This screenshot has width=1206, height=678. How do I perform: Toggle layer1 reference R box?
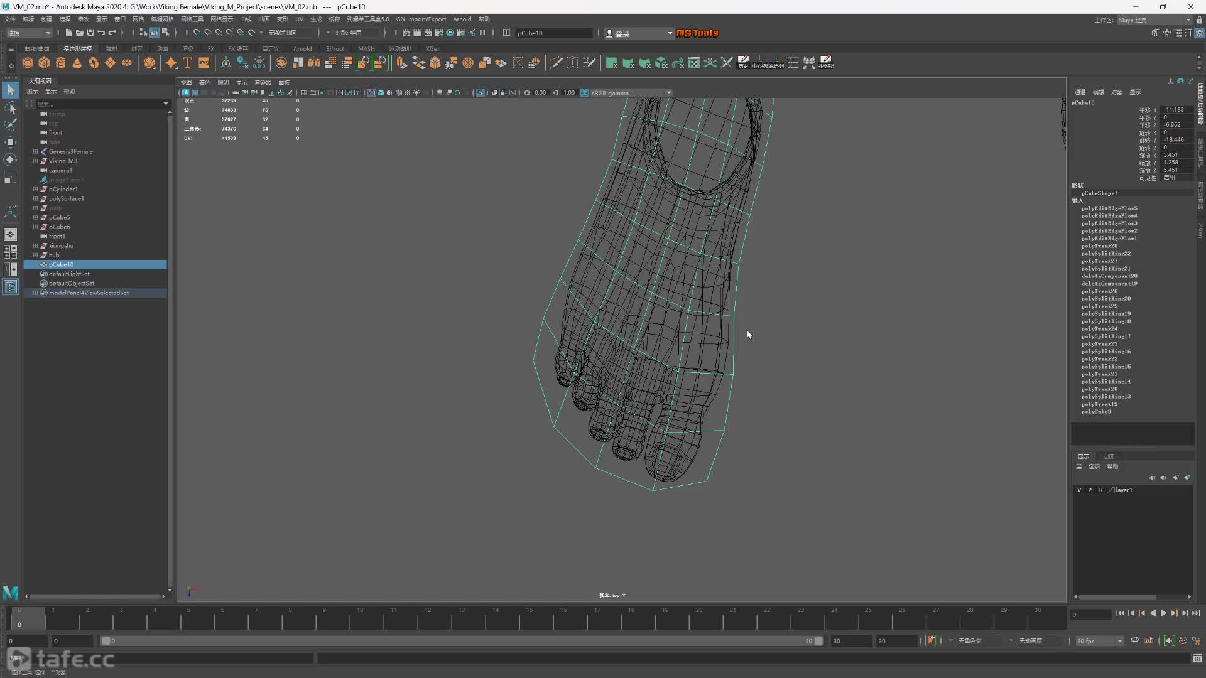(1100, 490)
